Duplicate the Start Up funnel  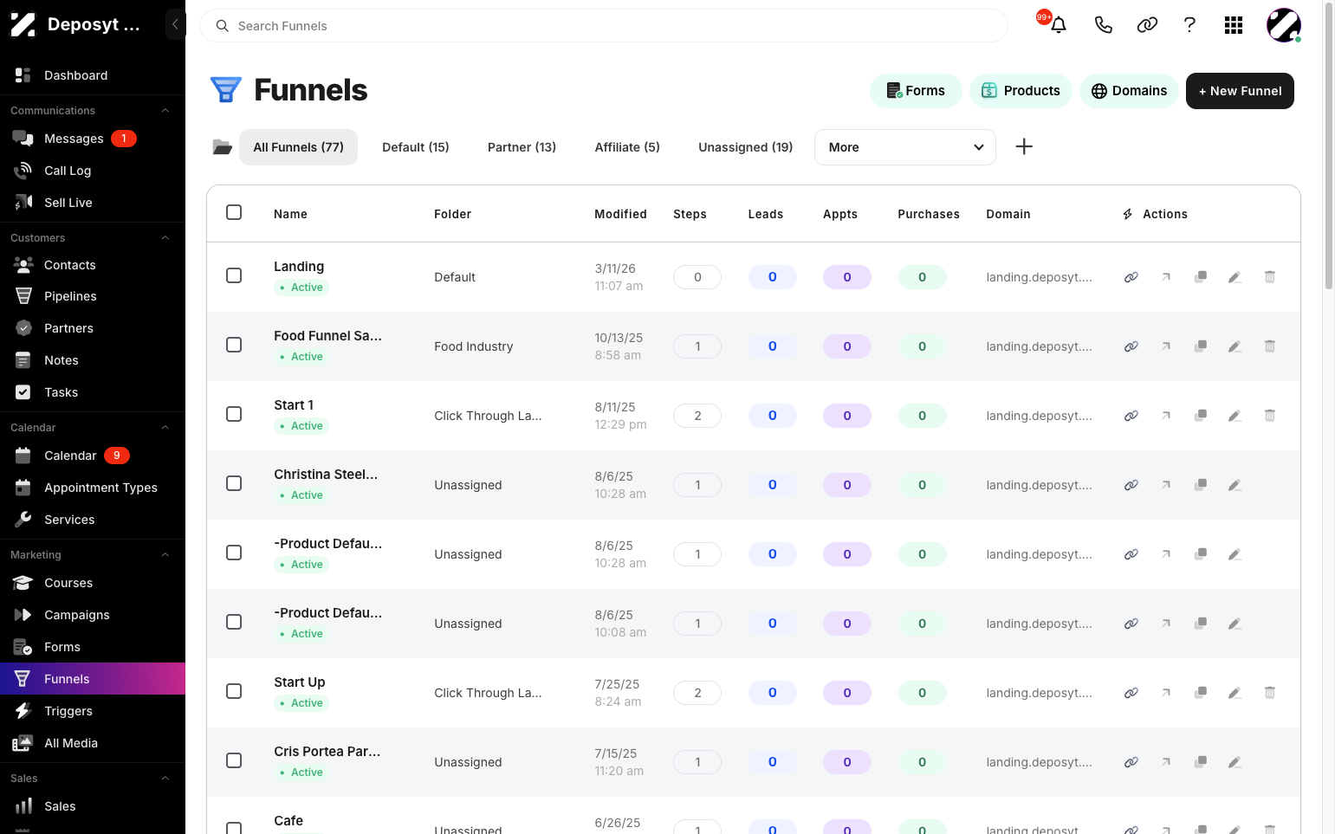click(1201, 693)
